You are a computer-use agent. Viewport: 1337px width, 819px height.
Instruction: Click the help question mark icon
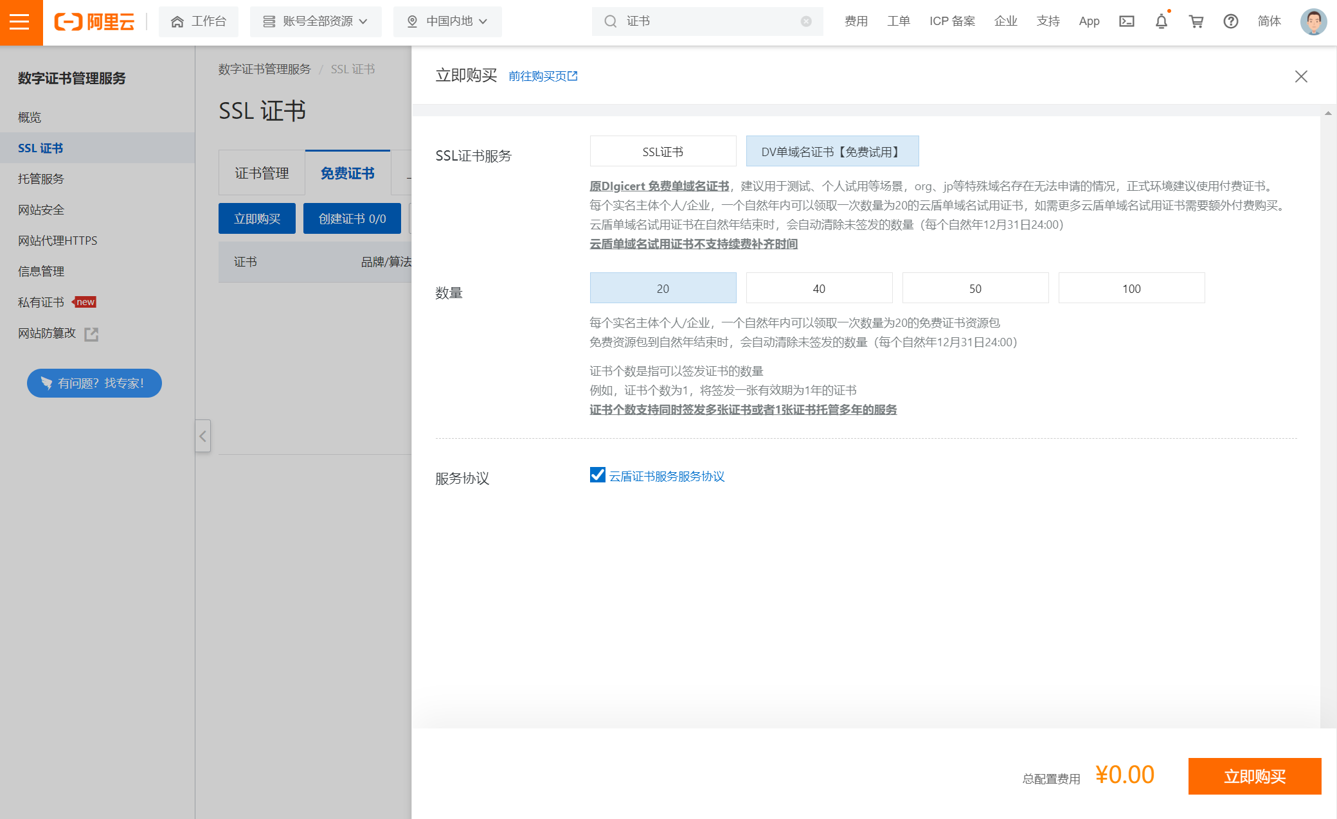coord(1230,22)
